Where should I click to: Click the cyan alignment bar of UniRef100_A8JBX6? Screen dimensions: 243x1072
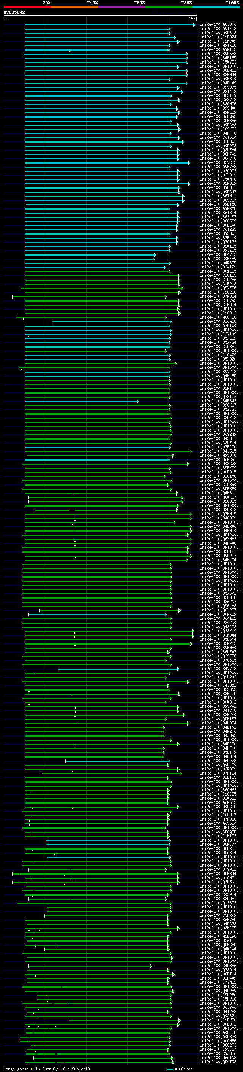(110, 25)
